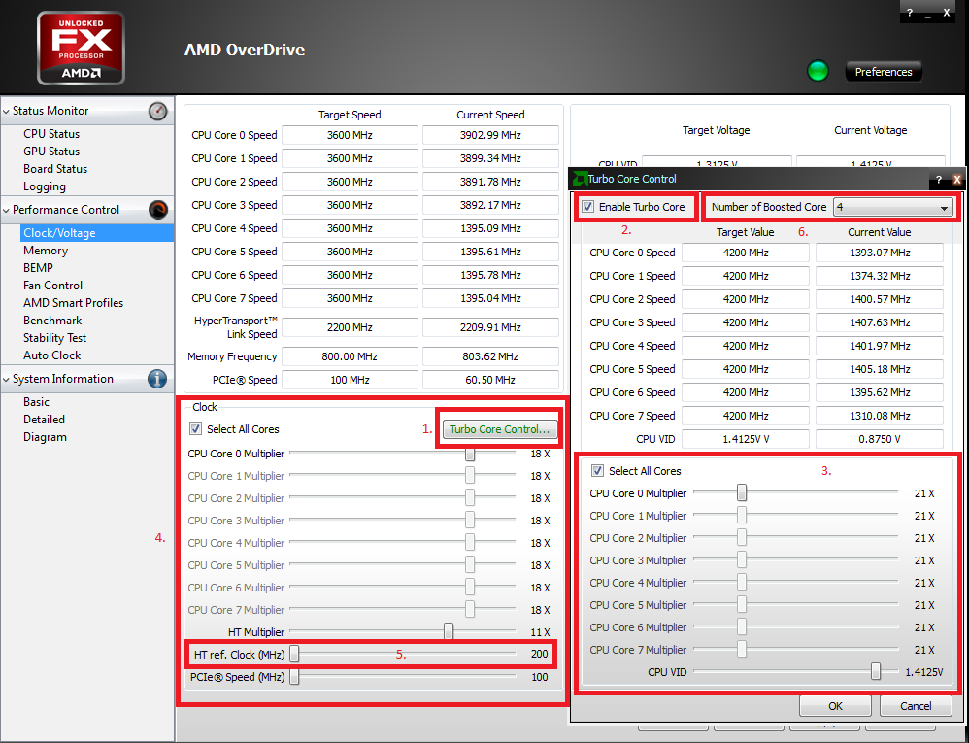Screen dimensions: 969x743
Task: Click PCIe Speed current value 60.50 MHz
Action: coord(490,380)
